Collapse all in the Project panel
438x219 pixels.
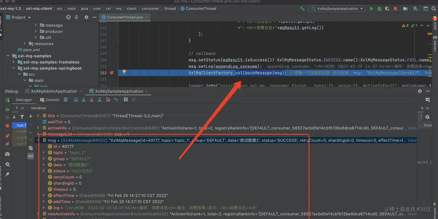point(76,17)
